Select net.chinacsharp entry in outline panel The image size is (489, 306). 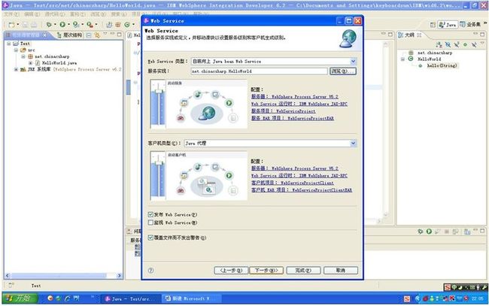(x=435, y=53)
